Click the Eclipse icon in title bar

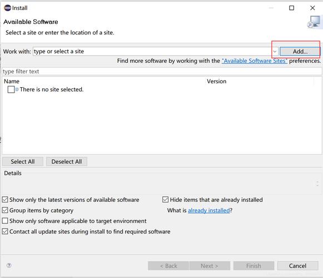pyautogui.click(x=7, y=8)
